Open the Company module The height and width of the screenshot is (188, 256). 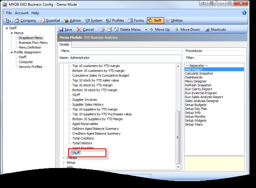click(x=26, y=20)
